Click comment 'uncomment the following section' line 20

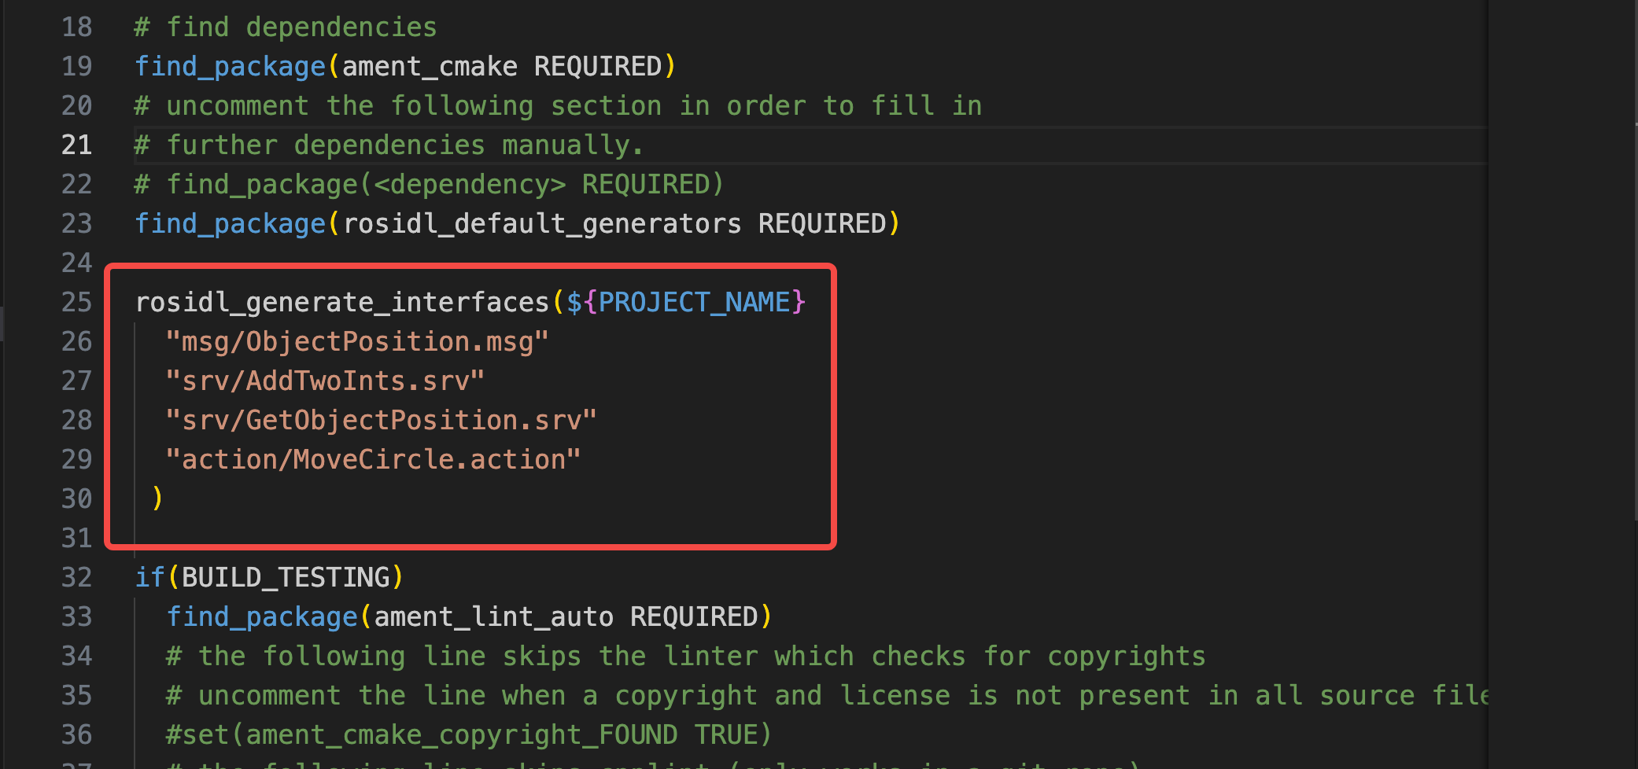click(559, 106)
